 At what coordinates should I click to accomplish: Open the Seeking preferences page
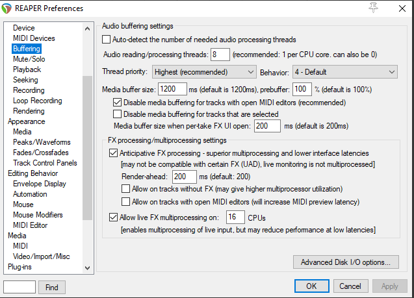25,80
